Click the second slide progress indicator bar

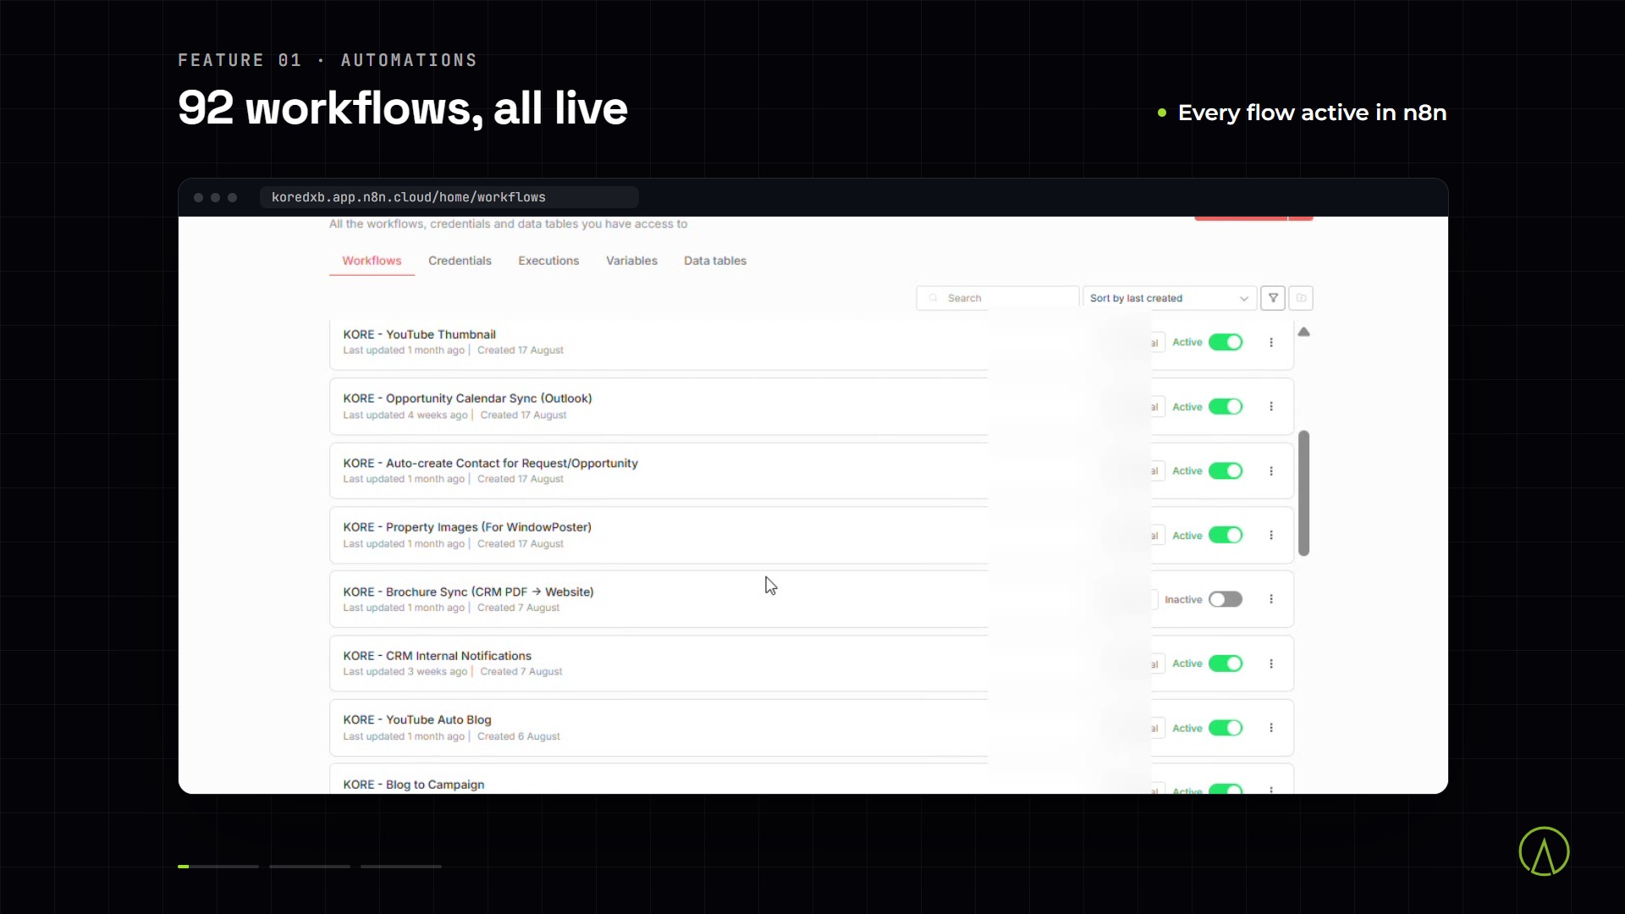[310, 867]
